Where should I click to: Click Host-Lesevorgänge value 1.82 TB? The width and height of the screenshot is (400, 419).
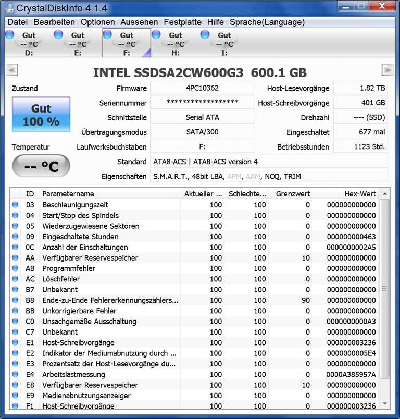(x=360, y=88)
